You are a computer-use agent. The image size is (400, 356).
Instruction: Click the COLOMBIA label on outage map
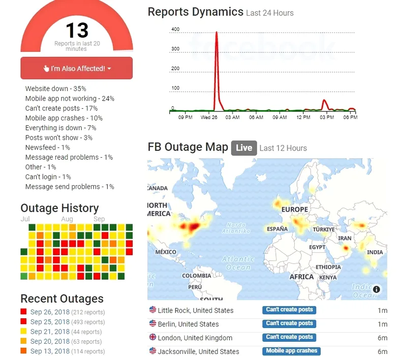(196, 276)
